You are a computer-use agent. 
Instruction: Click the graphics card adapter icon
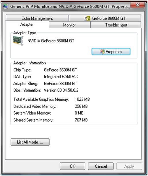18,41
